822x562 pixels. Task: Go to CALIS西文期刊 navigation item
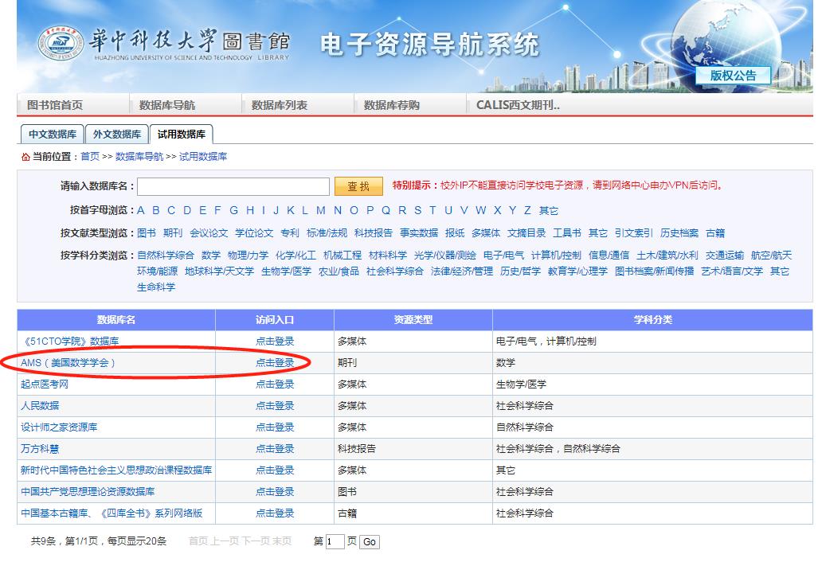click(518, 105)
